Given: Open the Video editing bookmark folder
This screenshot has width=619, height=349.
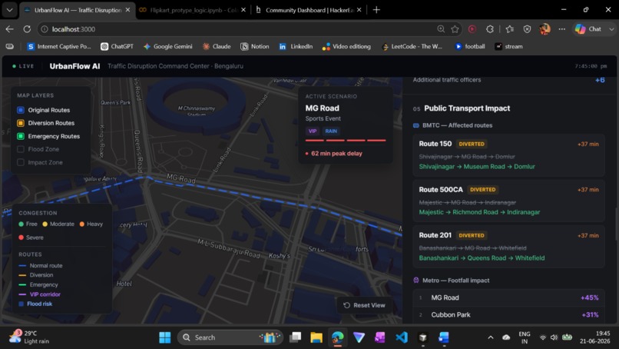Looking at the screenshot, I should pyautogui.click(x=346, y=46).
